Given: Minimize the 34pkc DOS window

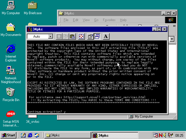Looking at the screenshot, I should pyautogui.click(x=154, y=29).
